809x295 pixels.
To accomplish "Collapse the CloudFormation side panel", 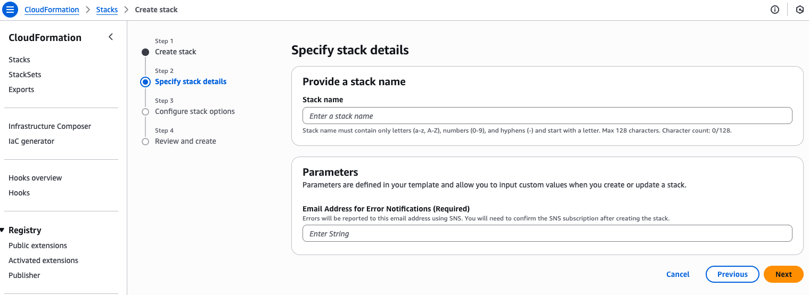I will coord(111,37).
